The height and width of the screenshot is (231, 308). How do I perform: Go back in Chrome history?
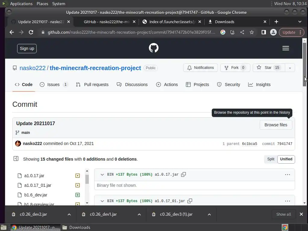(x=12, y=32)
